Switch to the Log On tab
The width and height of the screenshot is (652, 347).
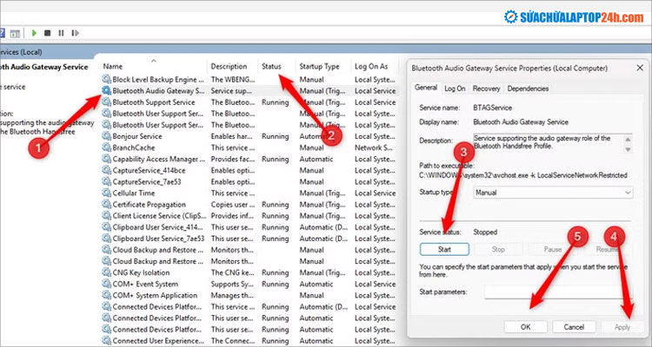pos(455,88)
